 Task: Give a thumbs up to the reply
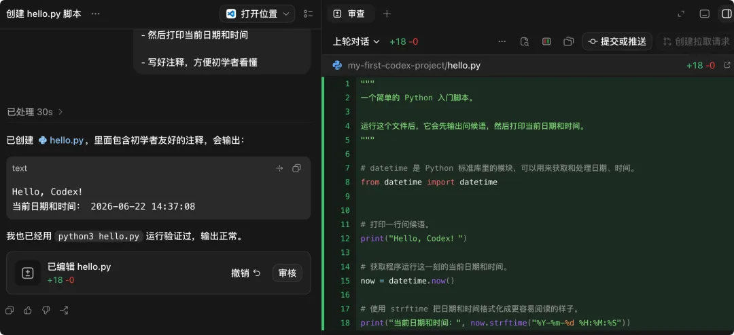[28, 310]
